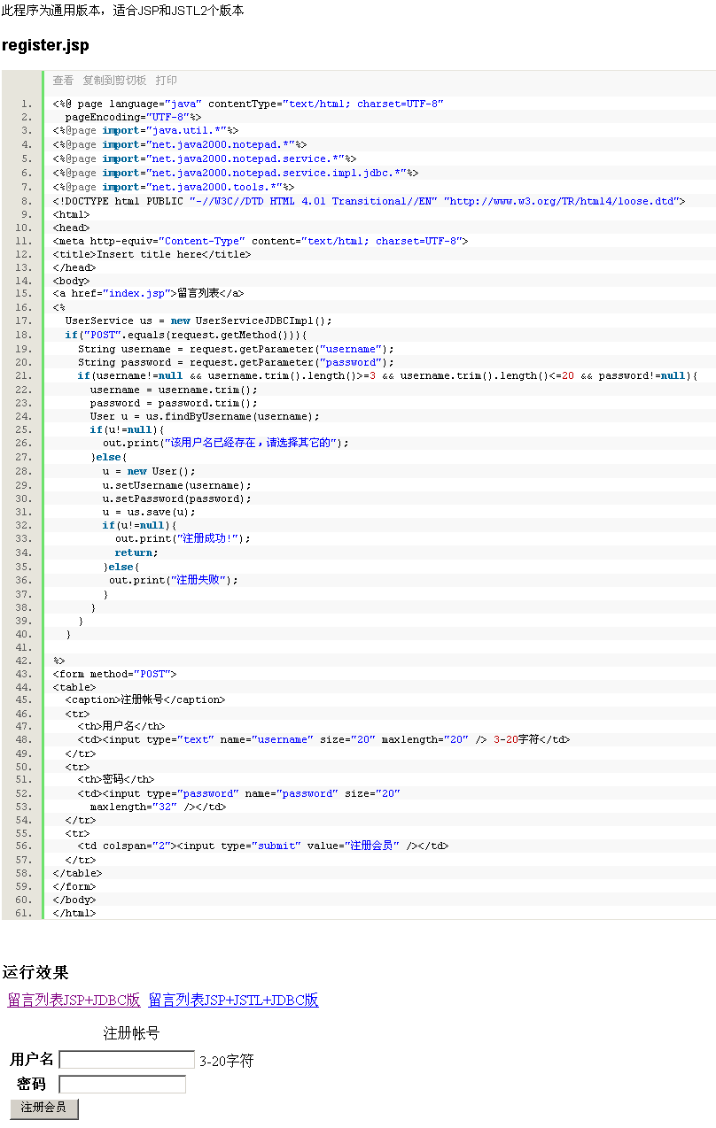Click the 注册帐号 form caption
The width and height of the screenshot is (716, 1128).
click(131, 1033)
